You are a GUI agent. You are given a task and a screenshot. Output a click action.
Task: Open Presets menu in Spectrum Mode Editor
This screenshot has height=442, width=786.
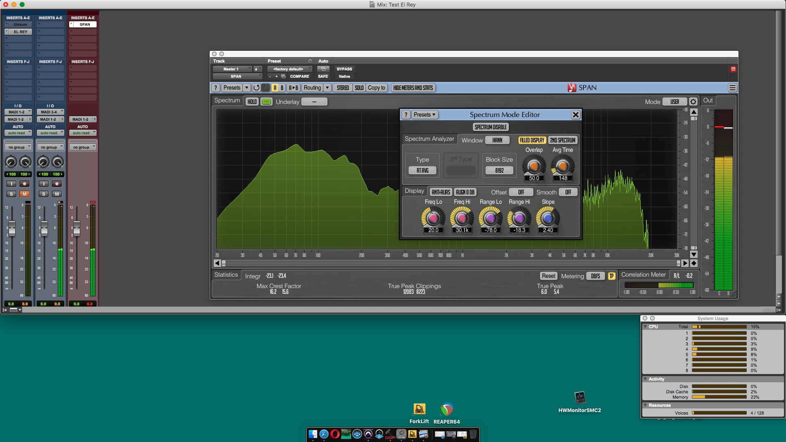coord(424,115)
